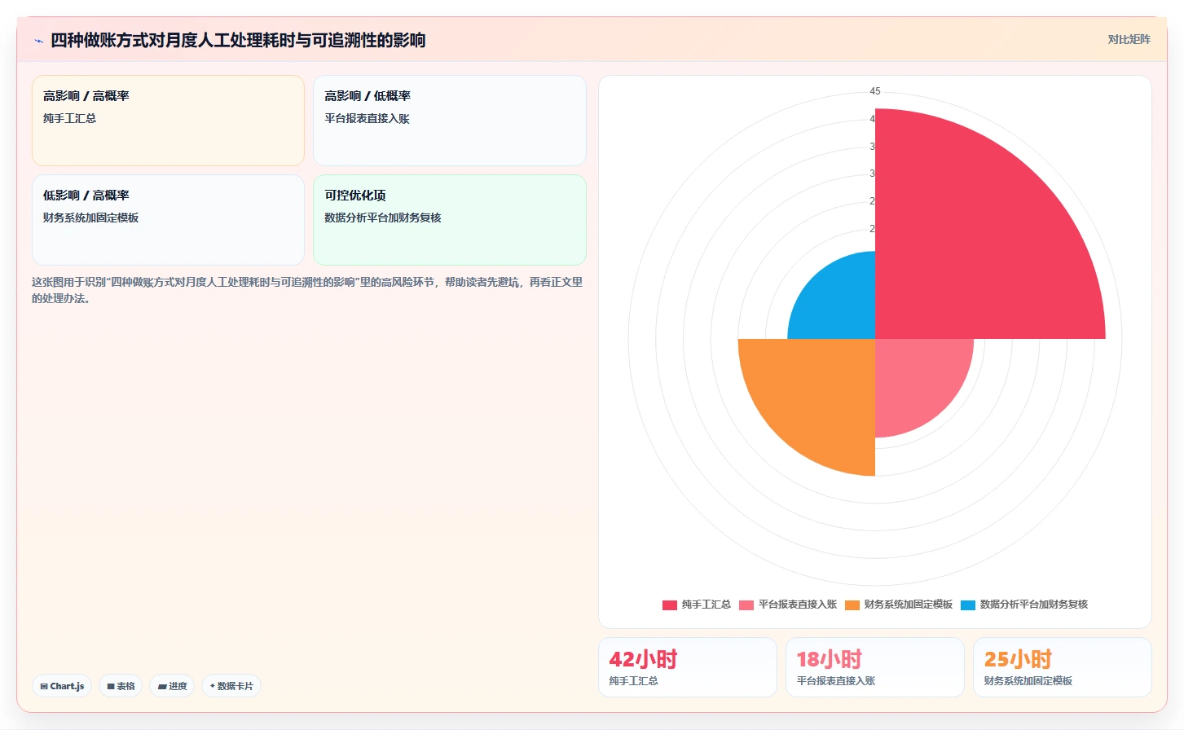
Task: Open the 可控优化项 matrix card
Action: (x=450, y=220)
